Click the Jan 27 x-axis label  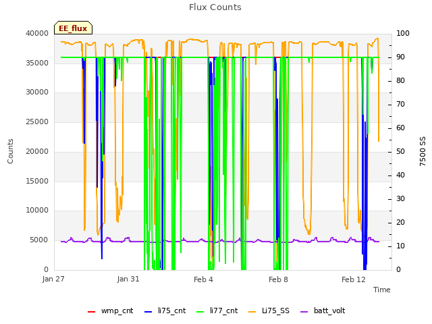click(x=53, y=279)
